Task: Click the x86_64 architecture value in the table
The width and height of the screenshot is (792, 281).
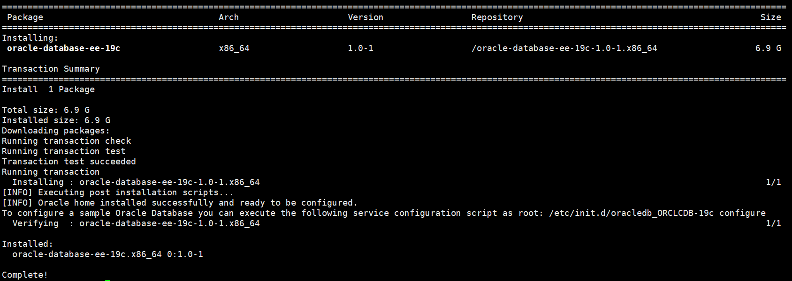Action: click(234, 48)
